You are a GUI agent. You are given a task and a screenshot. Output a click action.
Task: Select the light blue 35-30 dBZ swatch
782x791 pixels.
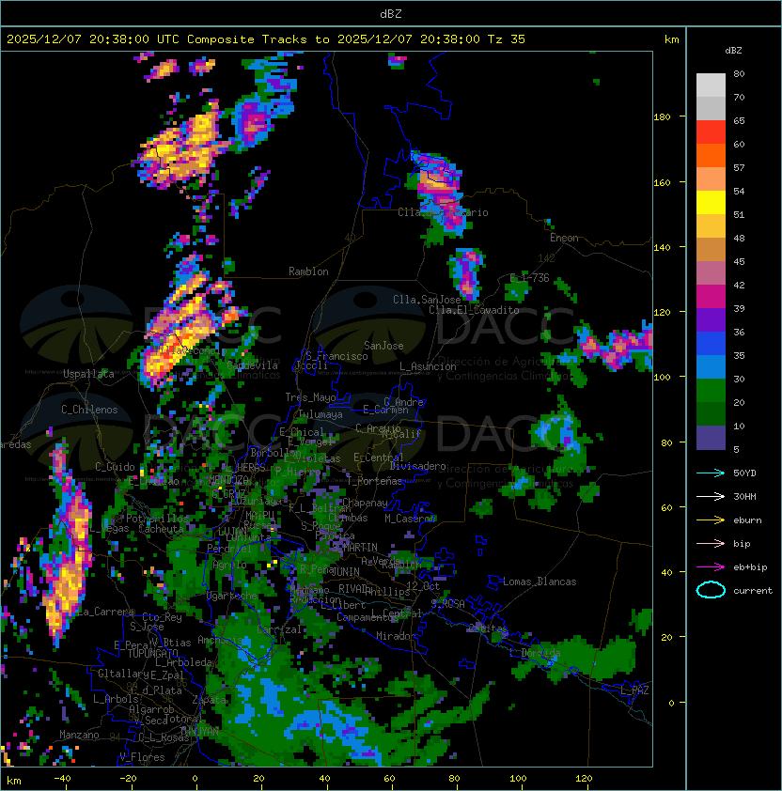(711, 367)
